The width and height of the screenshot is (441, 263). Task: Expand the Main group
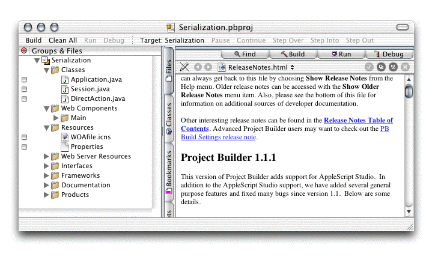coord(56,118)
